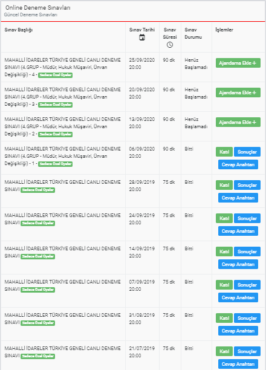Click the clock icon under Sınav Süresi

170,45
